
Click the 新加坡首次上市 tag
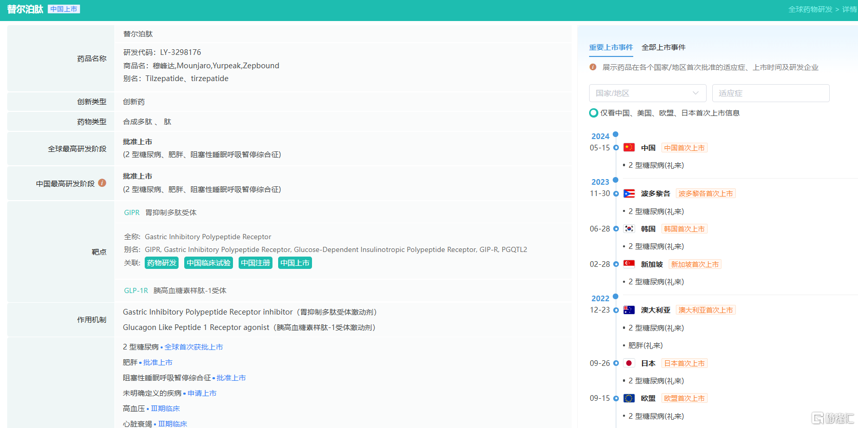tap(695, 264)
